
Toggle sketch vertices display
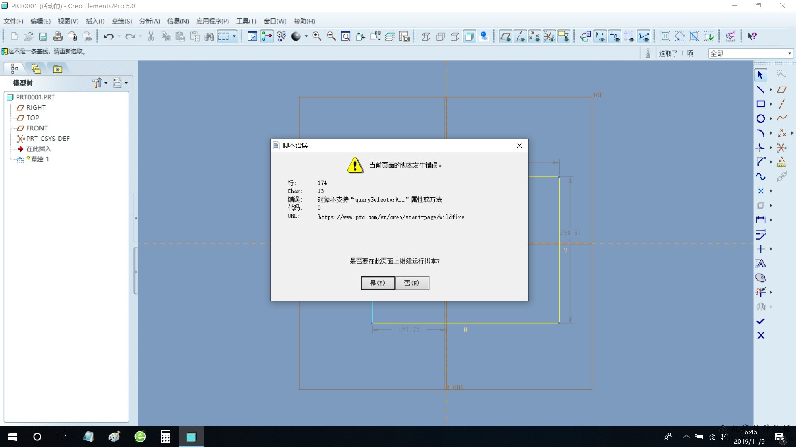click(643, 36)
